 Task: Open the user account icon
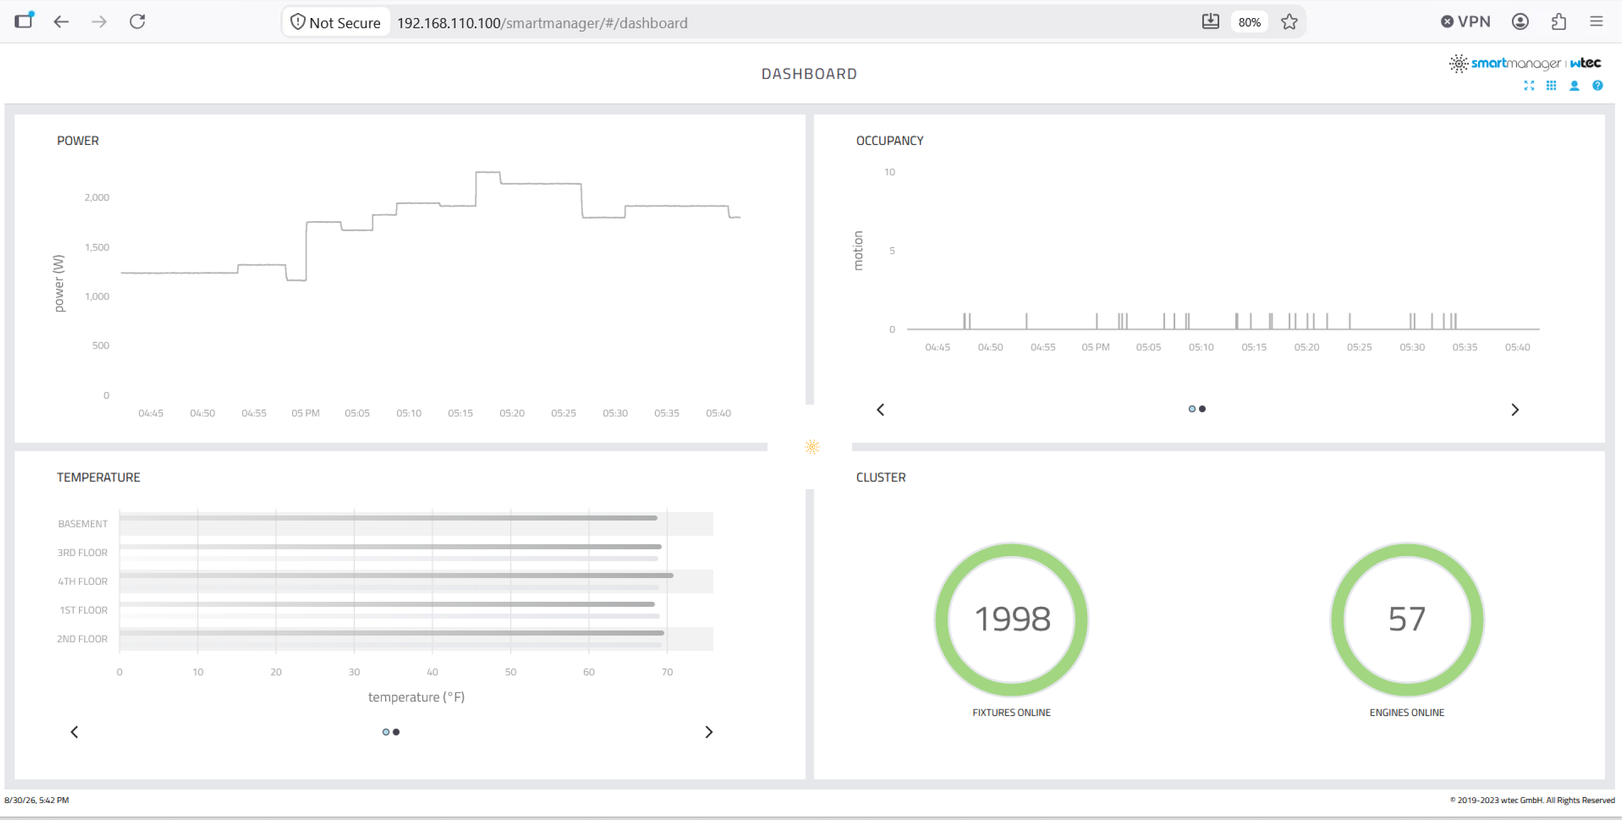pos(1575,86)
